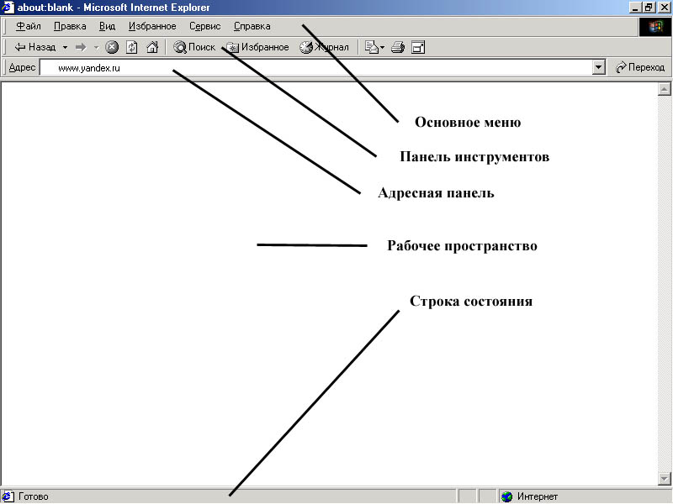Click the scrollbar down arrow

664,478
